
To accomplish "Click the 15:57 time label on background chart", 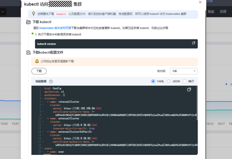I will [15, 124].
